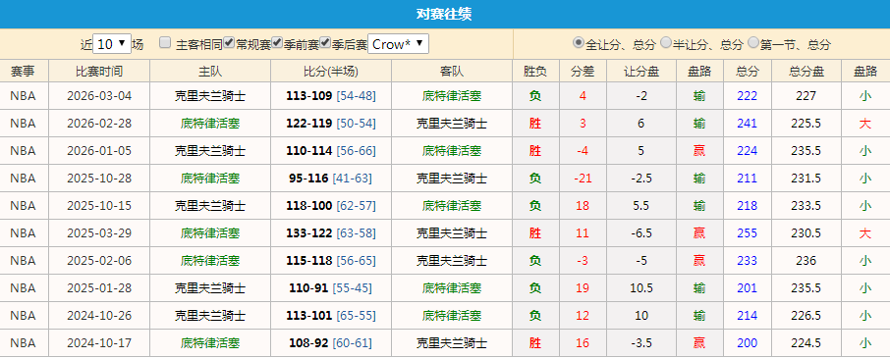Click home team 底特律活塞 in the 2025-03-29 row
Screen dimensions: 890x359
click(x=210, y=233)
